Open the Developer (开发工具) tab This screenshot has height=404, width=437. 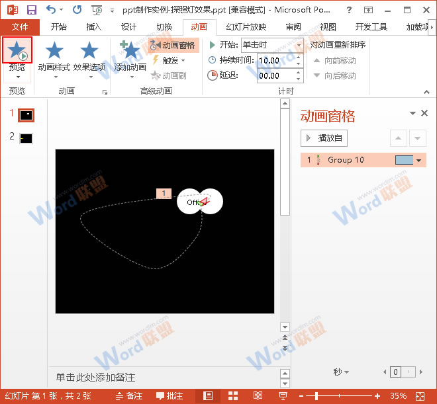pyautogui.click(x=371, y=27)
